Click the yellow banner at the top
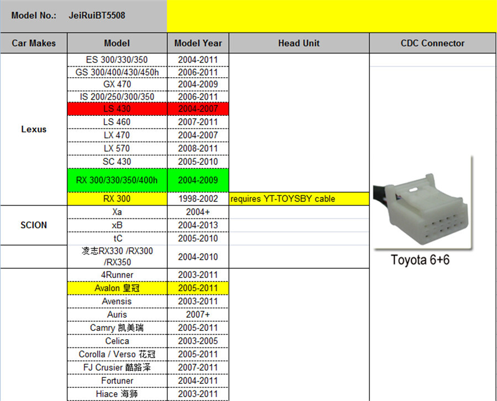 [x=331, y=16]
